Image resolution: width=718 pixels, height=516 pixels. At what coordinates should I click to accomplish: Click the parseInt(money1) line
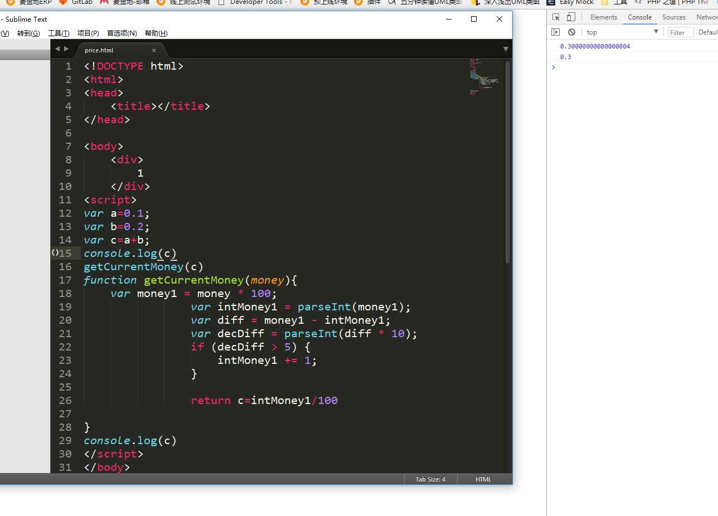click(x=301, y=307)
